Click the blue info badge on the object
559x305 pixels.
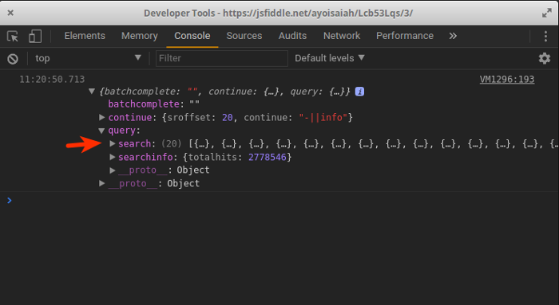coord(359,92)
